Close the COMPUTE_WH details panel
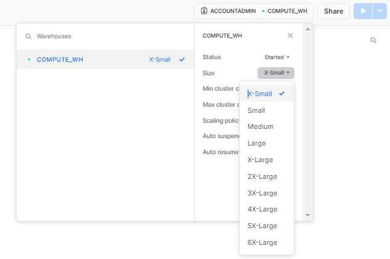The width and height of the screenshot is (390, 259). (x=290, y=36)
